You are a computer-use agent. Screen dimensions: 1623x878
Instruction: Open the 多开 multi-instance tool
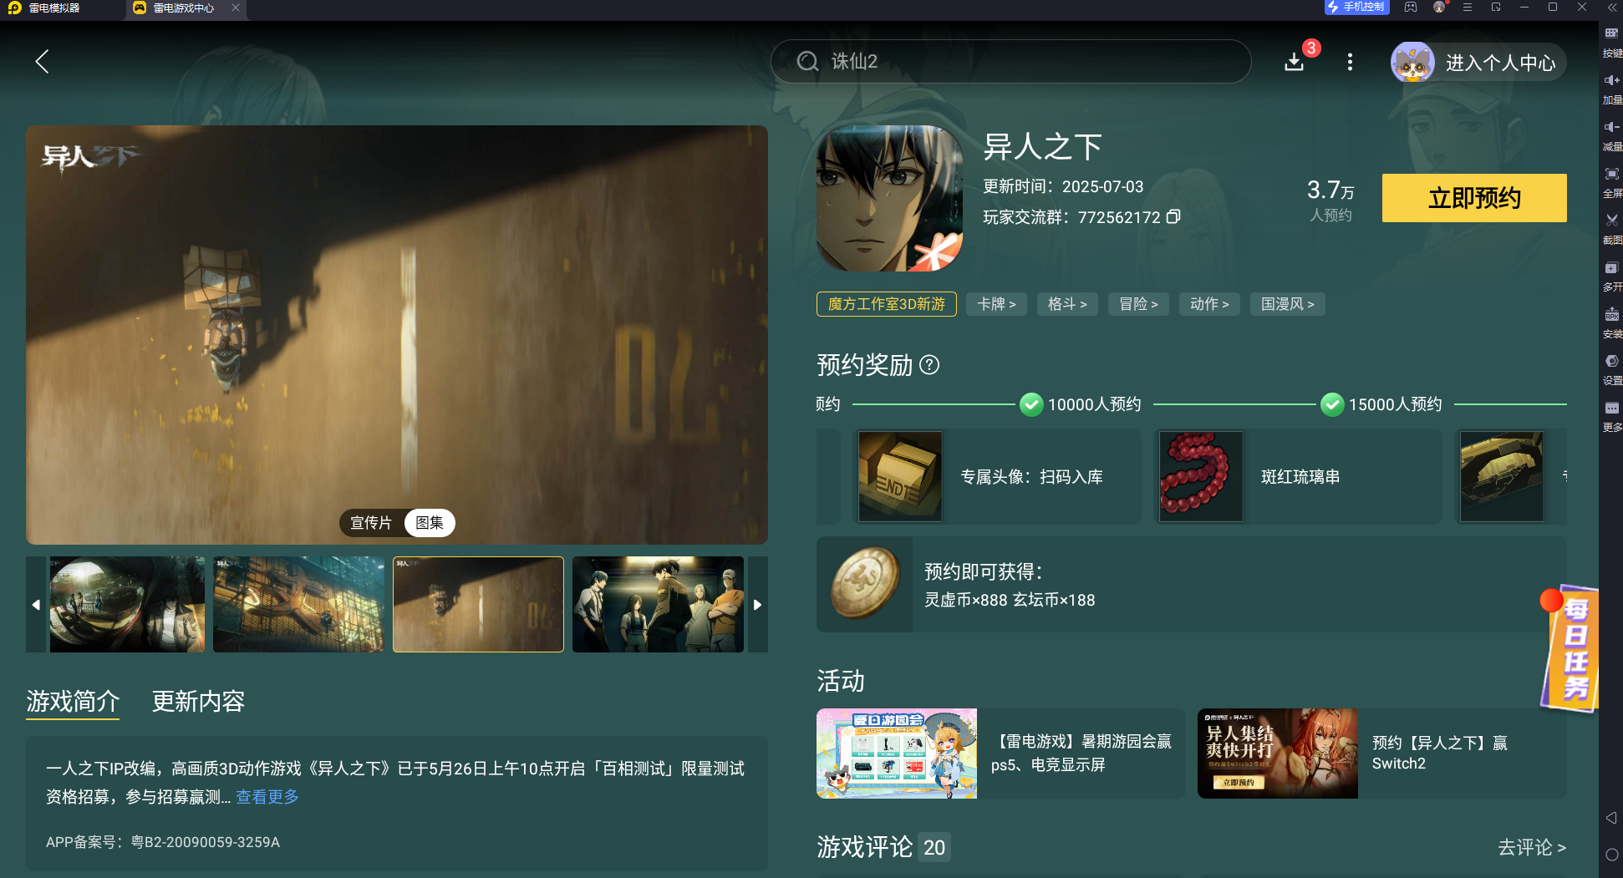click(1612, 274)
